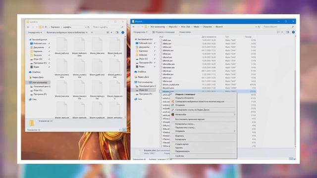Open address history dropdown in left window
Screen dimensions: 317x178
pos(86,27)
